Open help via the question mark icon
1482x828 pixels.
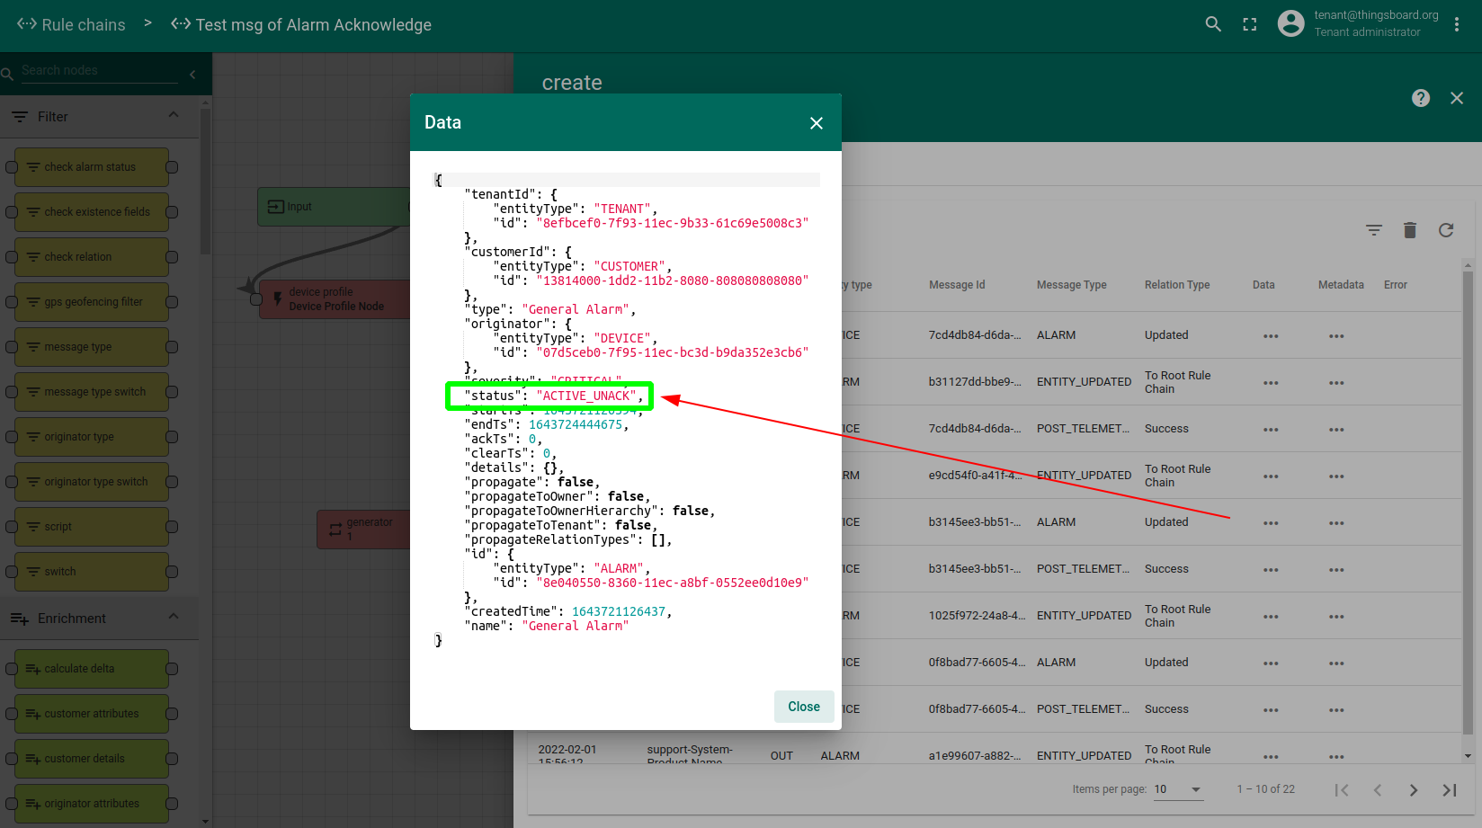(1420, 97)
